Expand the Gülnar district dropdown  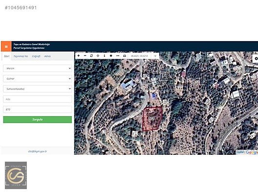[x=37, y=79]
